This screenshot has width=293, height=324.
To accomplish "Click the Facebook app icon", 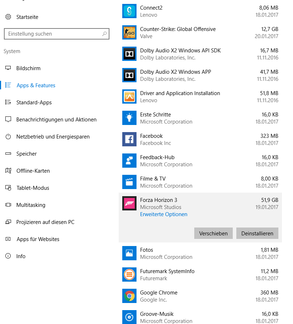I will 129,139.
